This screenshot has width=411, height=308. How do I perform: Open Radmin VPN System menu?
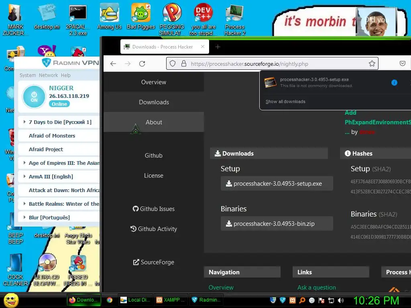[28, 75]
